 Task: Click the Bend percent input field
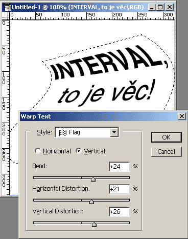(x=120, y=167)
